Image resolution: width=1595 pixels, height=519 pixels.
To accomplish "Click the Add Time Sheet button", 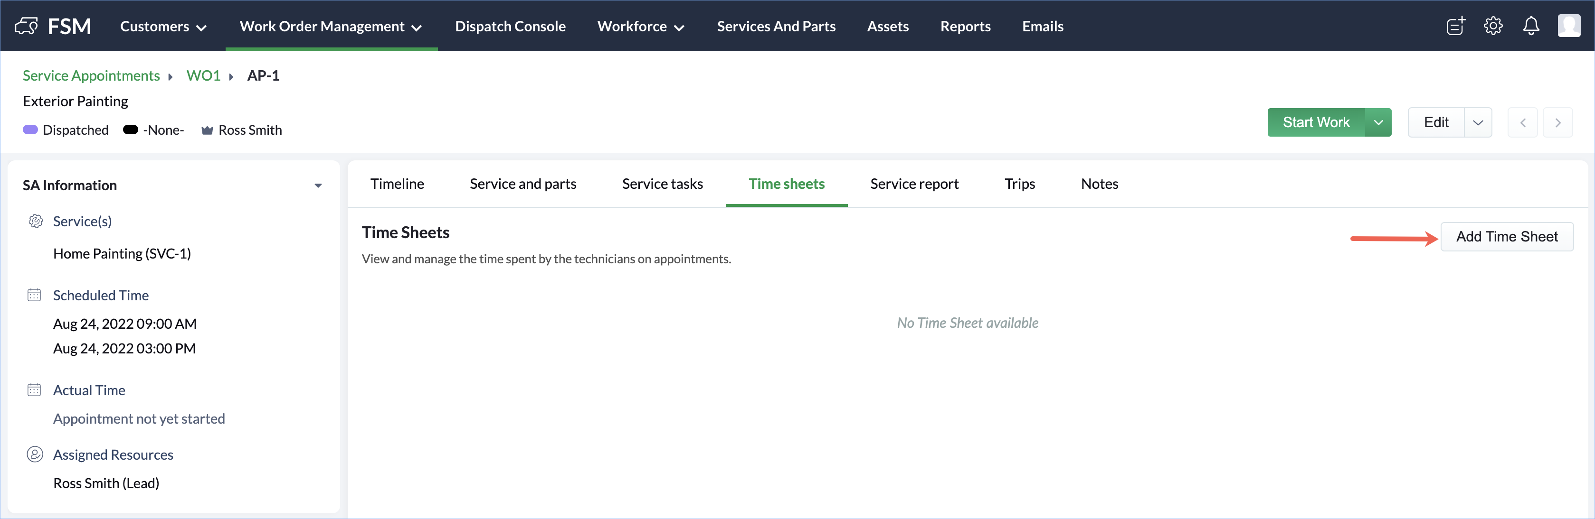I will click(1507, 237).
